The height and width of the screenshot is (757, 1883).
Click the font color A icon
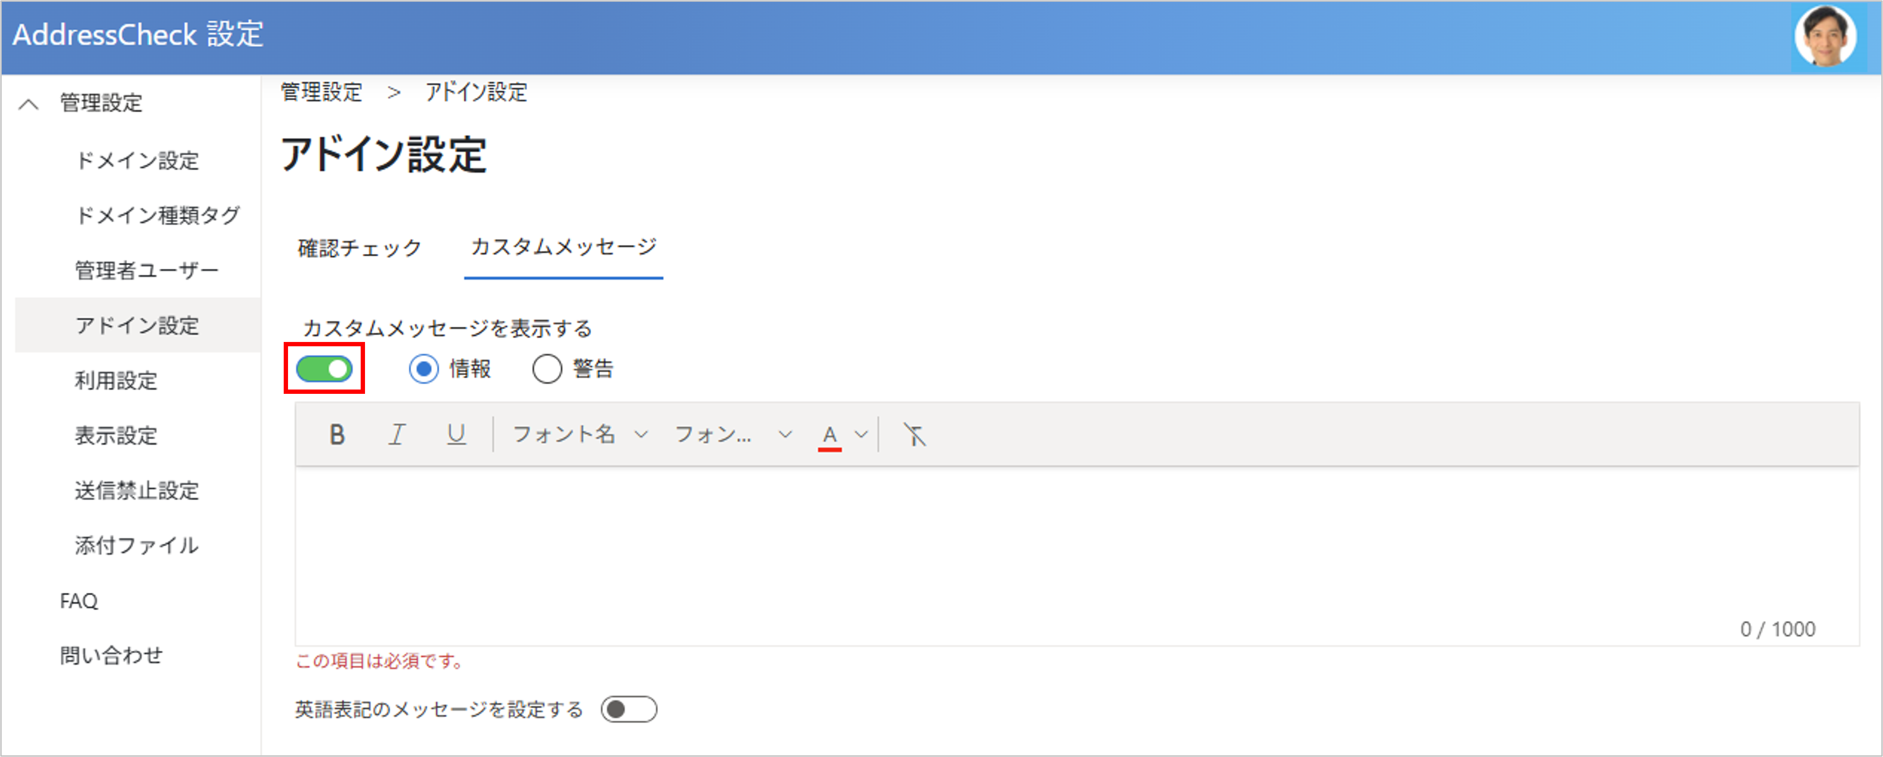829,435
